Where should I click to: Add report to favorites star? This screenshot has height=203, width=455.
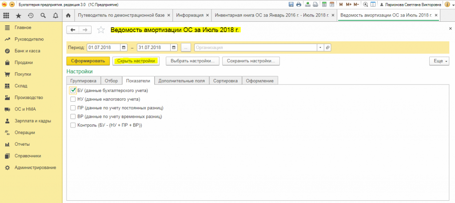[101, 30]
